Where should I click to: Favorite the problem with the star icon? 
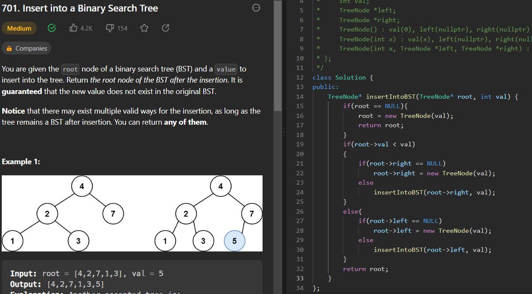point(144,28)
